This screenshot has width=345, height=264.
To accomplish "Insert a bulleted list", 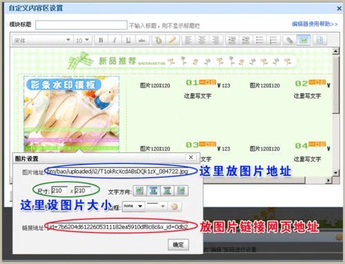I will click(x=259, y=41).
